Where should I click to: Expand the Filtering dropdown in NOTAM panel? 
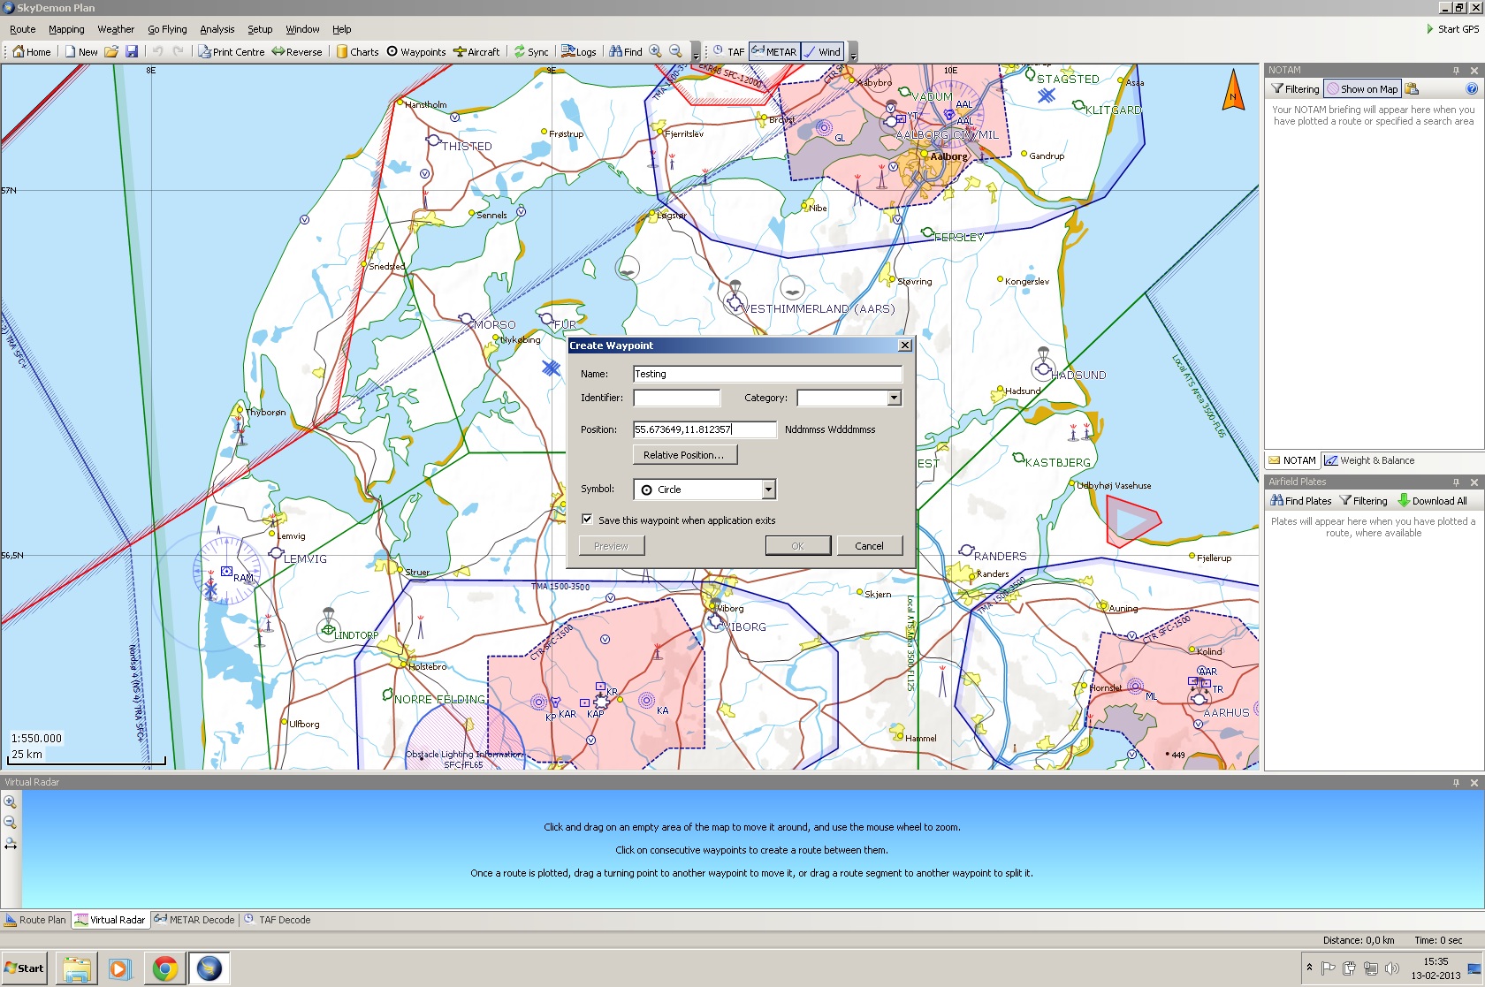(1295, 89)
